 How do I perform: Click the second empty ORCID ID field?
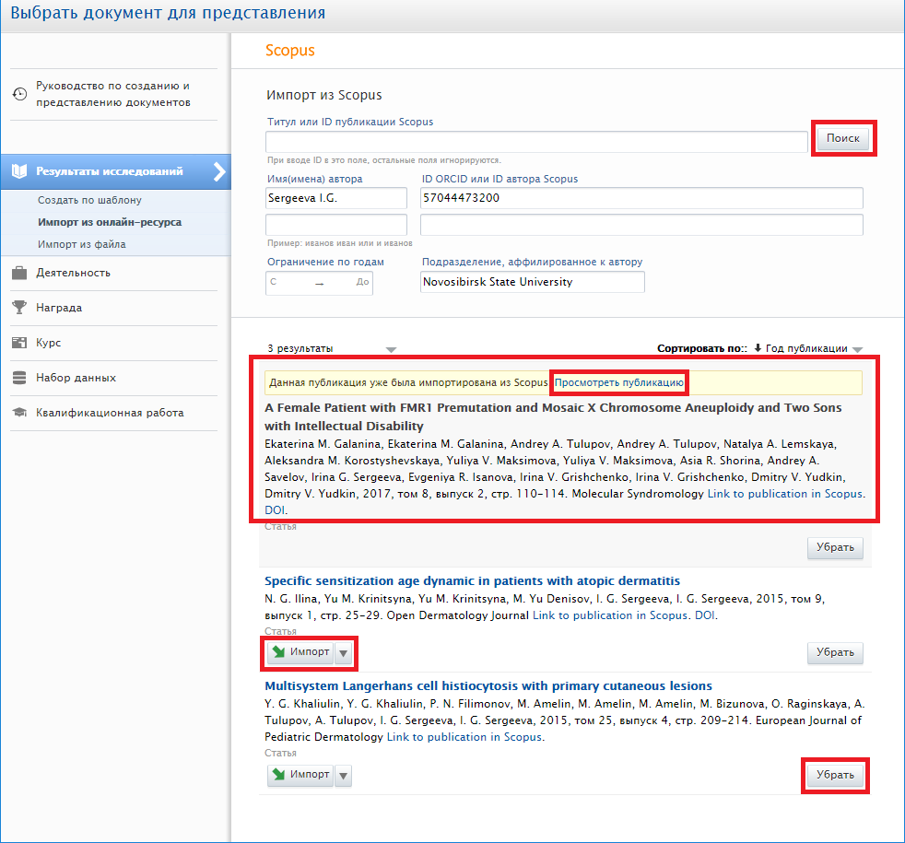641,225
